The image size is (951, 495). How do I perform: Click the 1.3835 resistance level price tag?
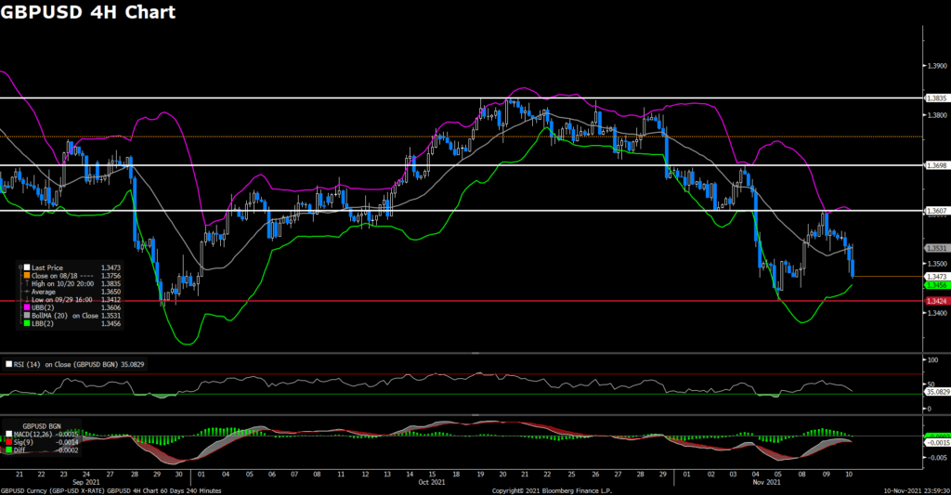[x=936, y=98]
